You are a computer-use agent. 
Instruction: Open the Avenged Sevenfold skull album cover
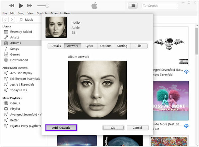(171, 46)
